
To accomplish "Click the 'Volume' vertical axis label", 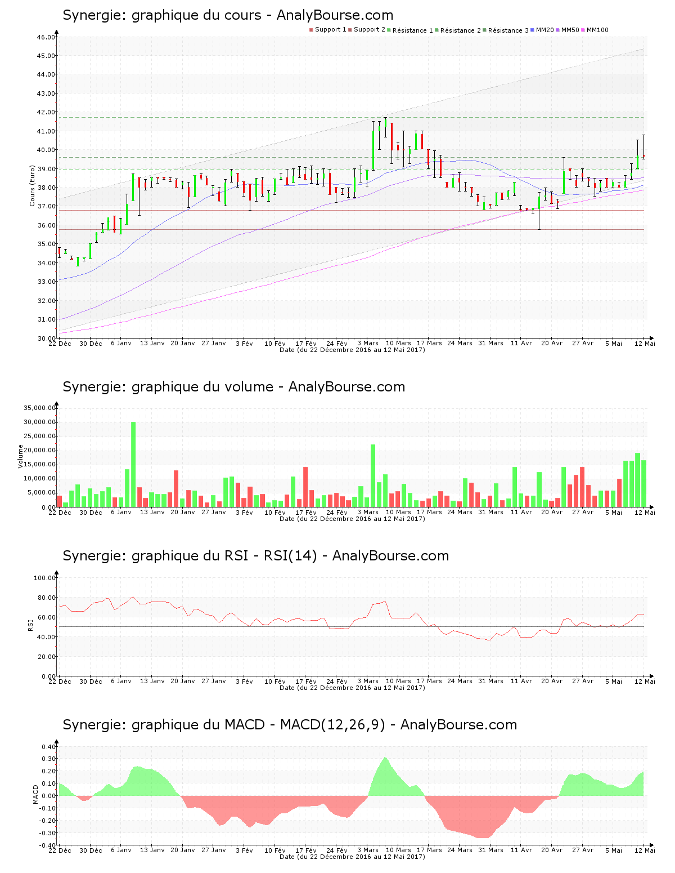I will (21, 456).
